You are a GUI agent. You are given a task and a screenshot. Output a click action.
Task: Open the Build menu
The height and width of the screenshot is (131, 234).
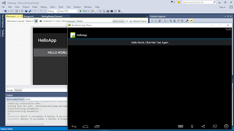click(x=35, y=7)
